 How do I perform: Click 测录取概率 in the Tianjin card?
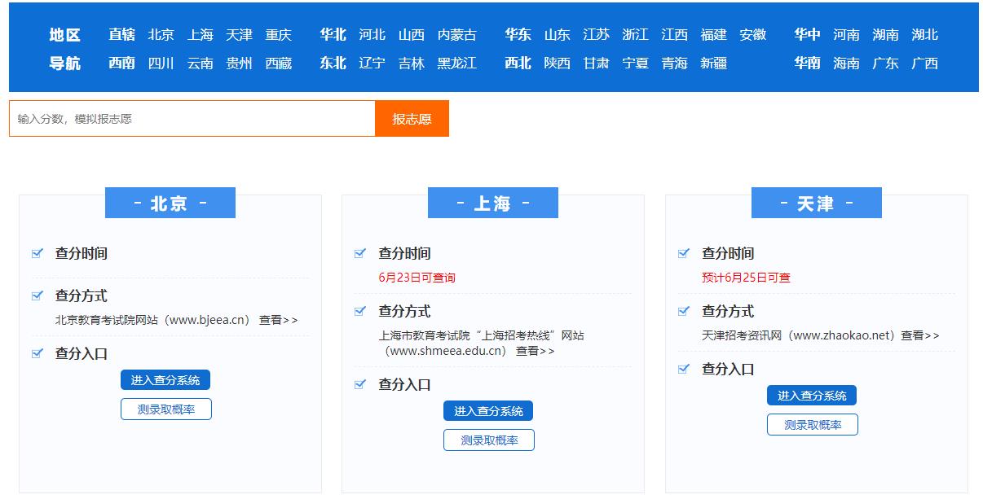pyautogui.click(x=812, y=424)
